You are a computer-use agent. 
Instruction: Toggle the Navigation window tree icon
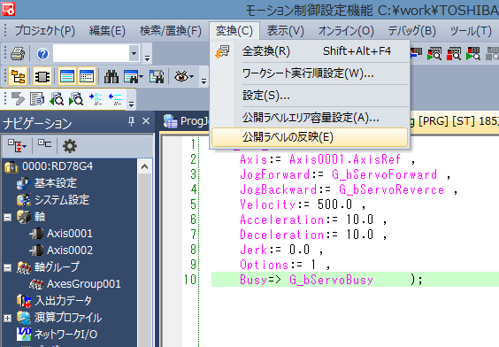tap(18, 77)
